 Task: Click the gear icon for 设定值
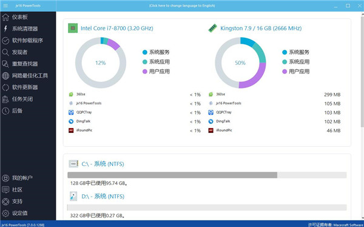[x=5, y=213]
